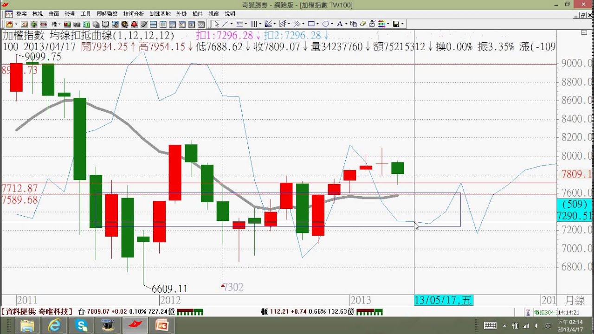This screenshot has width=594, height=334.
Task: Expand the save icon dropdown arrow
Action: 402,24
